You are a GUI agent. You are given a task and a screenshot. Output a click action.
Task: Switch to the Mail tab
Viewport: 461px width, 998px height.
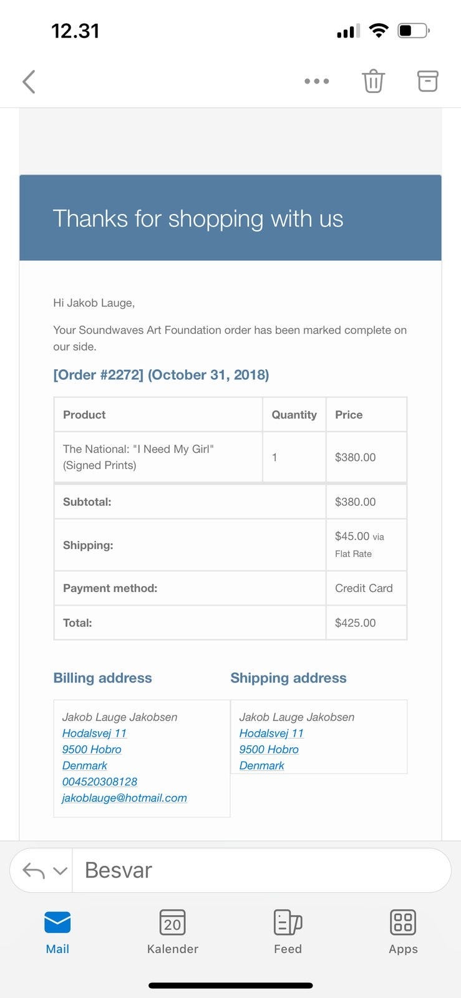coord(57,932)
